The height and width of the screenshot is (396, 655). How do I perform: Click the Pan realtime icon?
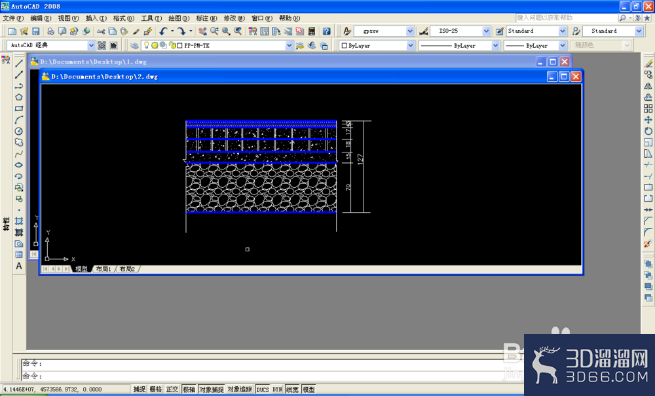(202, 31)
